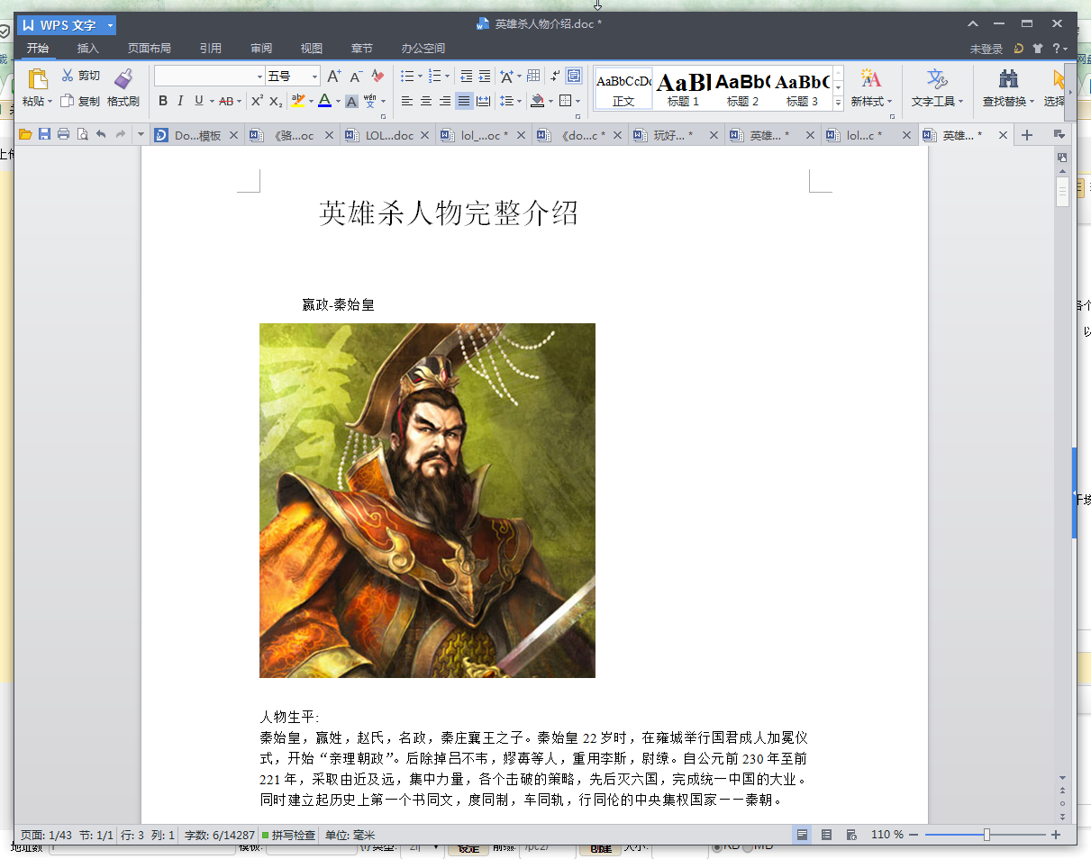Open print preview icon

pos(82,135)
